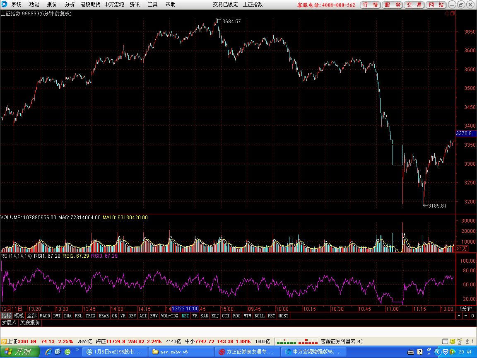
Task: Switch indicator to KDJ
Action: pyautogui.click(x=215, y=316)
